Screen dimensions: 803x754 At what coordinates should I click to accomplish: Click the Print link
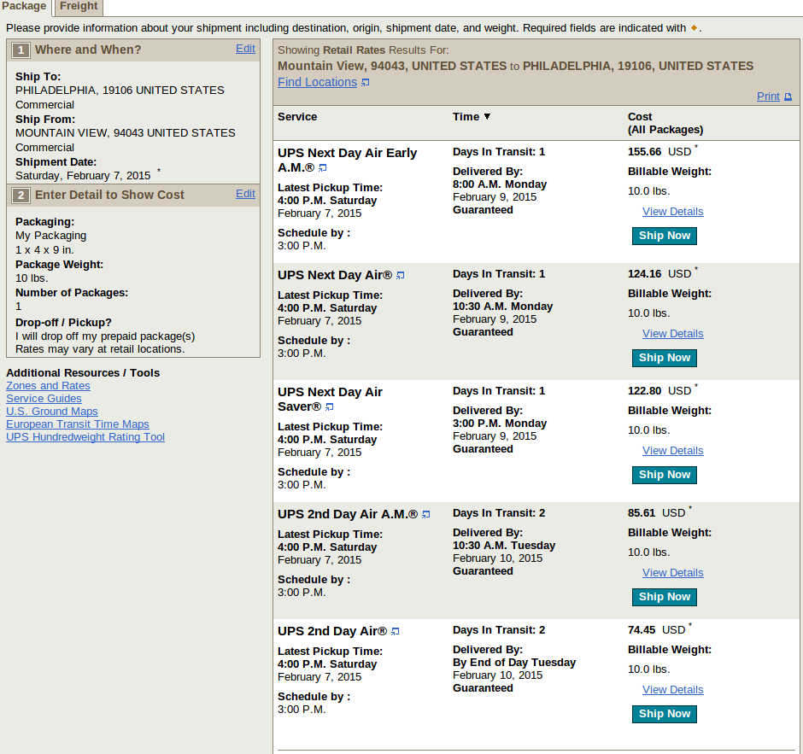coord(768,96)
